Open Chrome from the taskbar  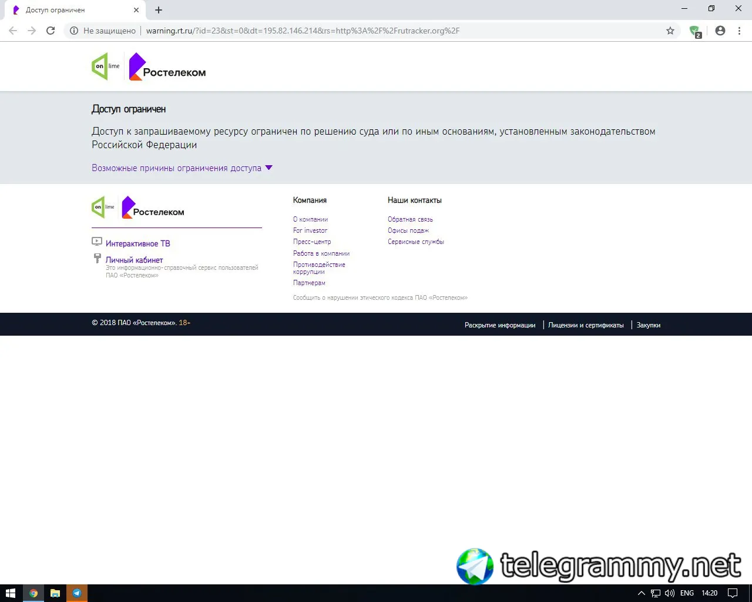33,593
